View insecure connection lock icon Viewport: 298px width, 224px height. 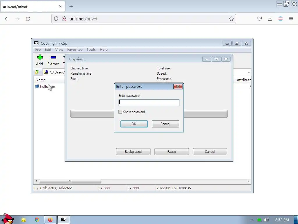tap(64, 19)
